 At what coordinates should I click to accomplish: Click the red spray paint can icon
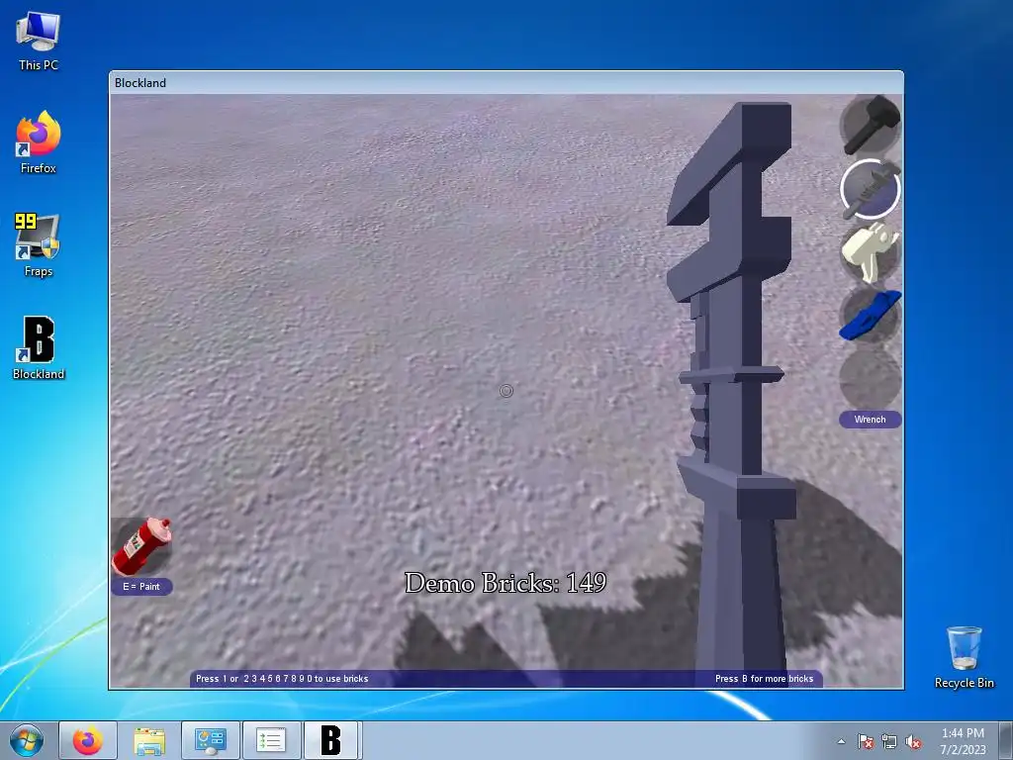pyautogui.click(x=142, y=546)
